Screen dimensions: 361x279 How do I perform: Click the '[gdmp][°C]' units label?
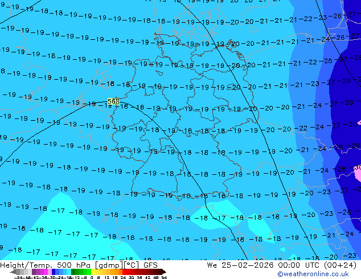[117, 265]
